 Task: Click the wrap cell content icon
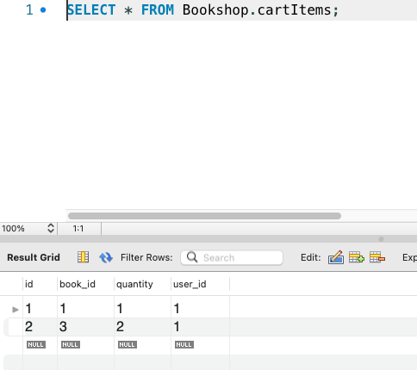coord(83,257)
